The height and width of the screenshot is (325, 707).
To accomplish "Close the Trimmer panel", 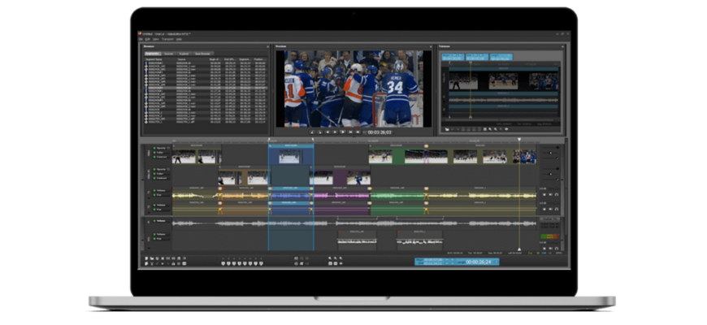I will [x=562, y=46].
